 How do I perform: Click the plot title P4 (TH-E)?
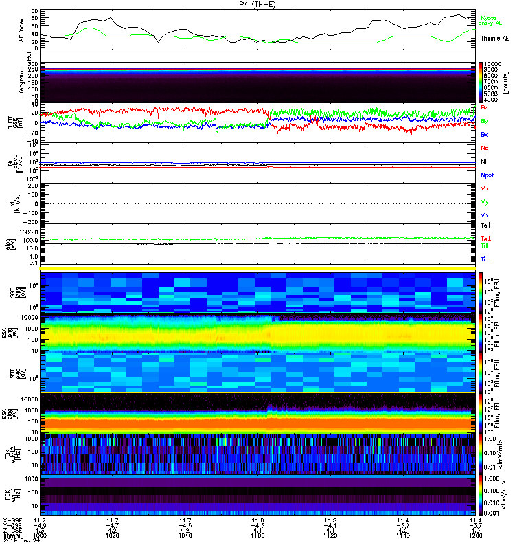257,4
